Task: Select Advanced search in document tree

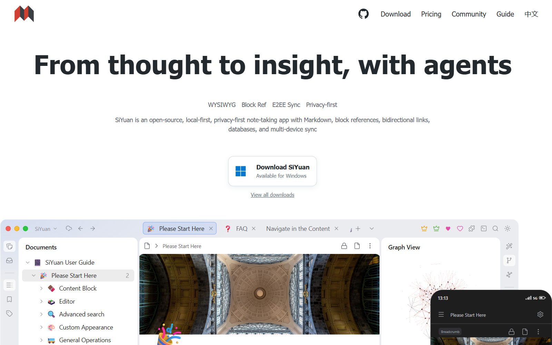Action: [81, 314]
